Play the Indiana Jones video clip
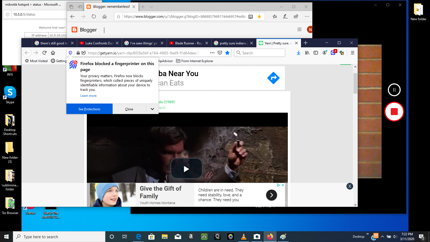 pyautogui.click(x=186, y=169)
